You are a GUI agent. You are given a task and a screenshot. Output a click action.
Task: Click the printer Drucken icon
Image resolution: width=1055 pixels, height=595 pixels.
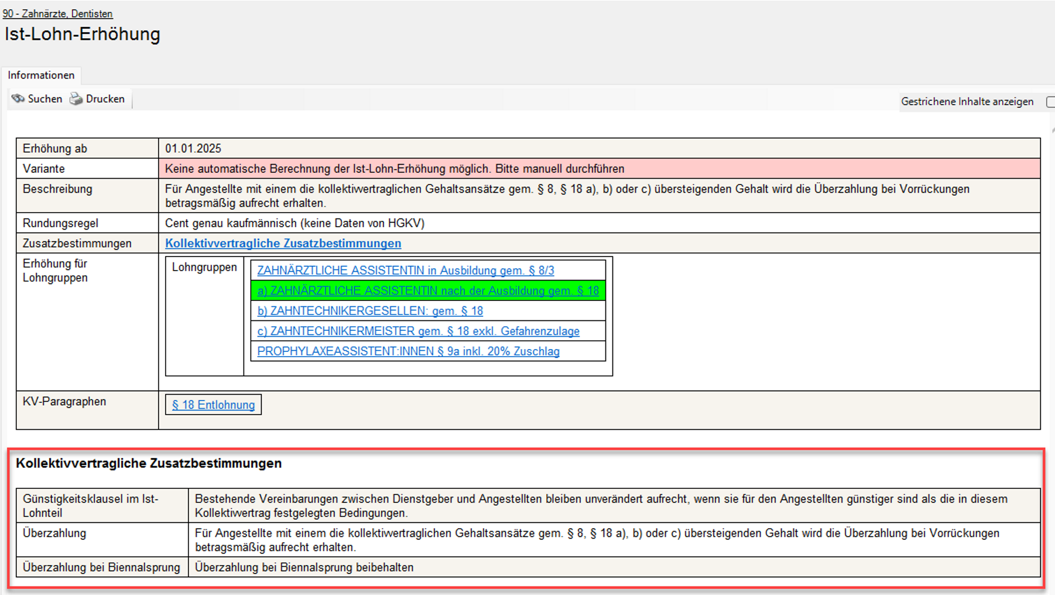coord(76,99)
